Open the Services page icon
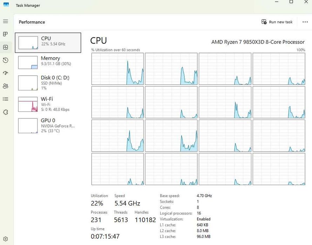The width and height of the screenshot is (312, 245). point(6,112)
